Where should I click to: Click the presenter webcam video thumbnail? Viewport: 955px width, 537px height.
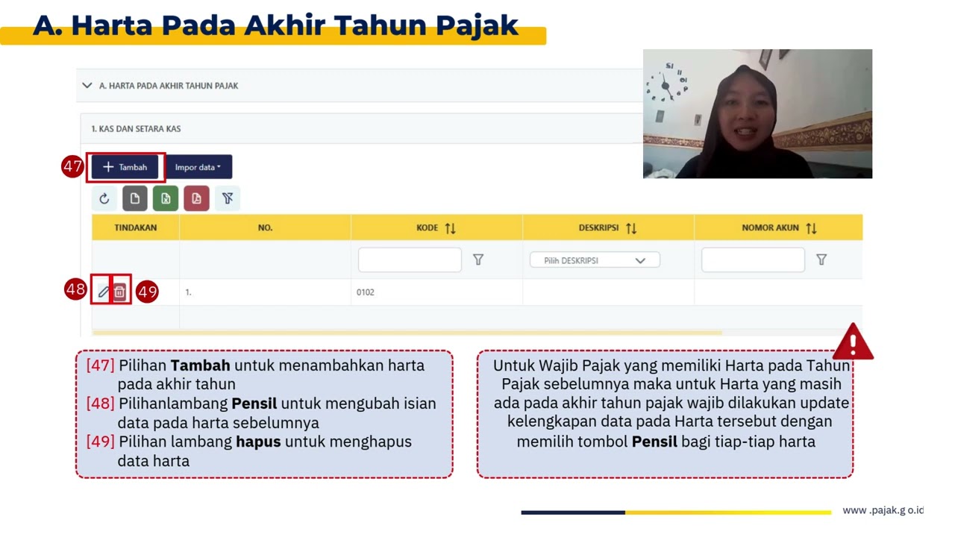[x=757, y=113]
